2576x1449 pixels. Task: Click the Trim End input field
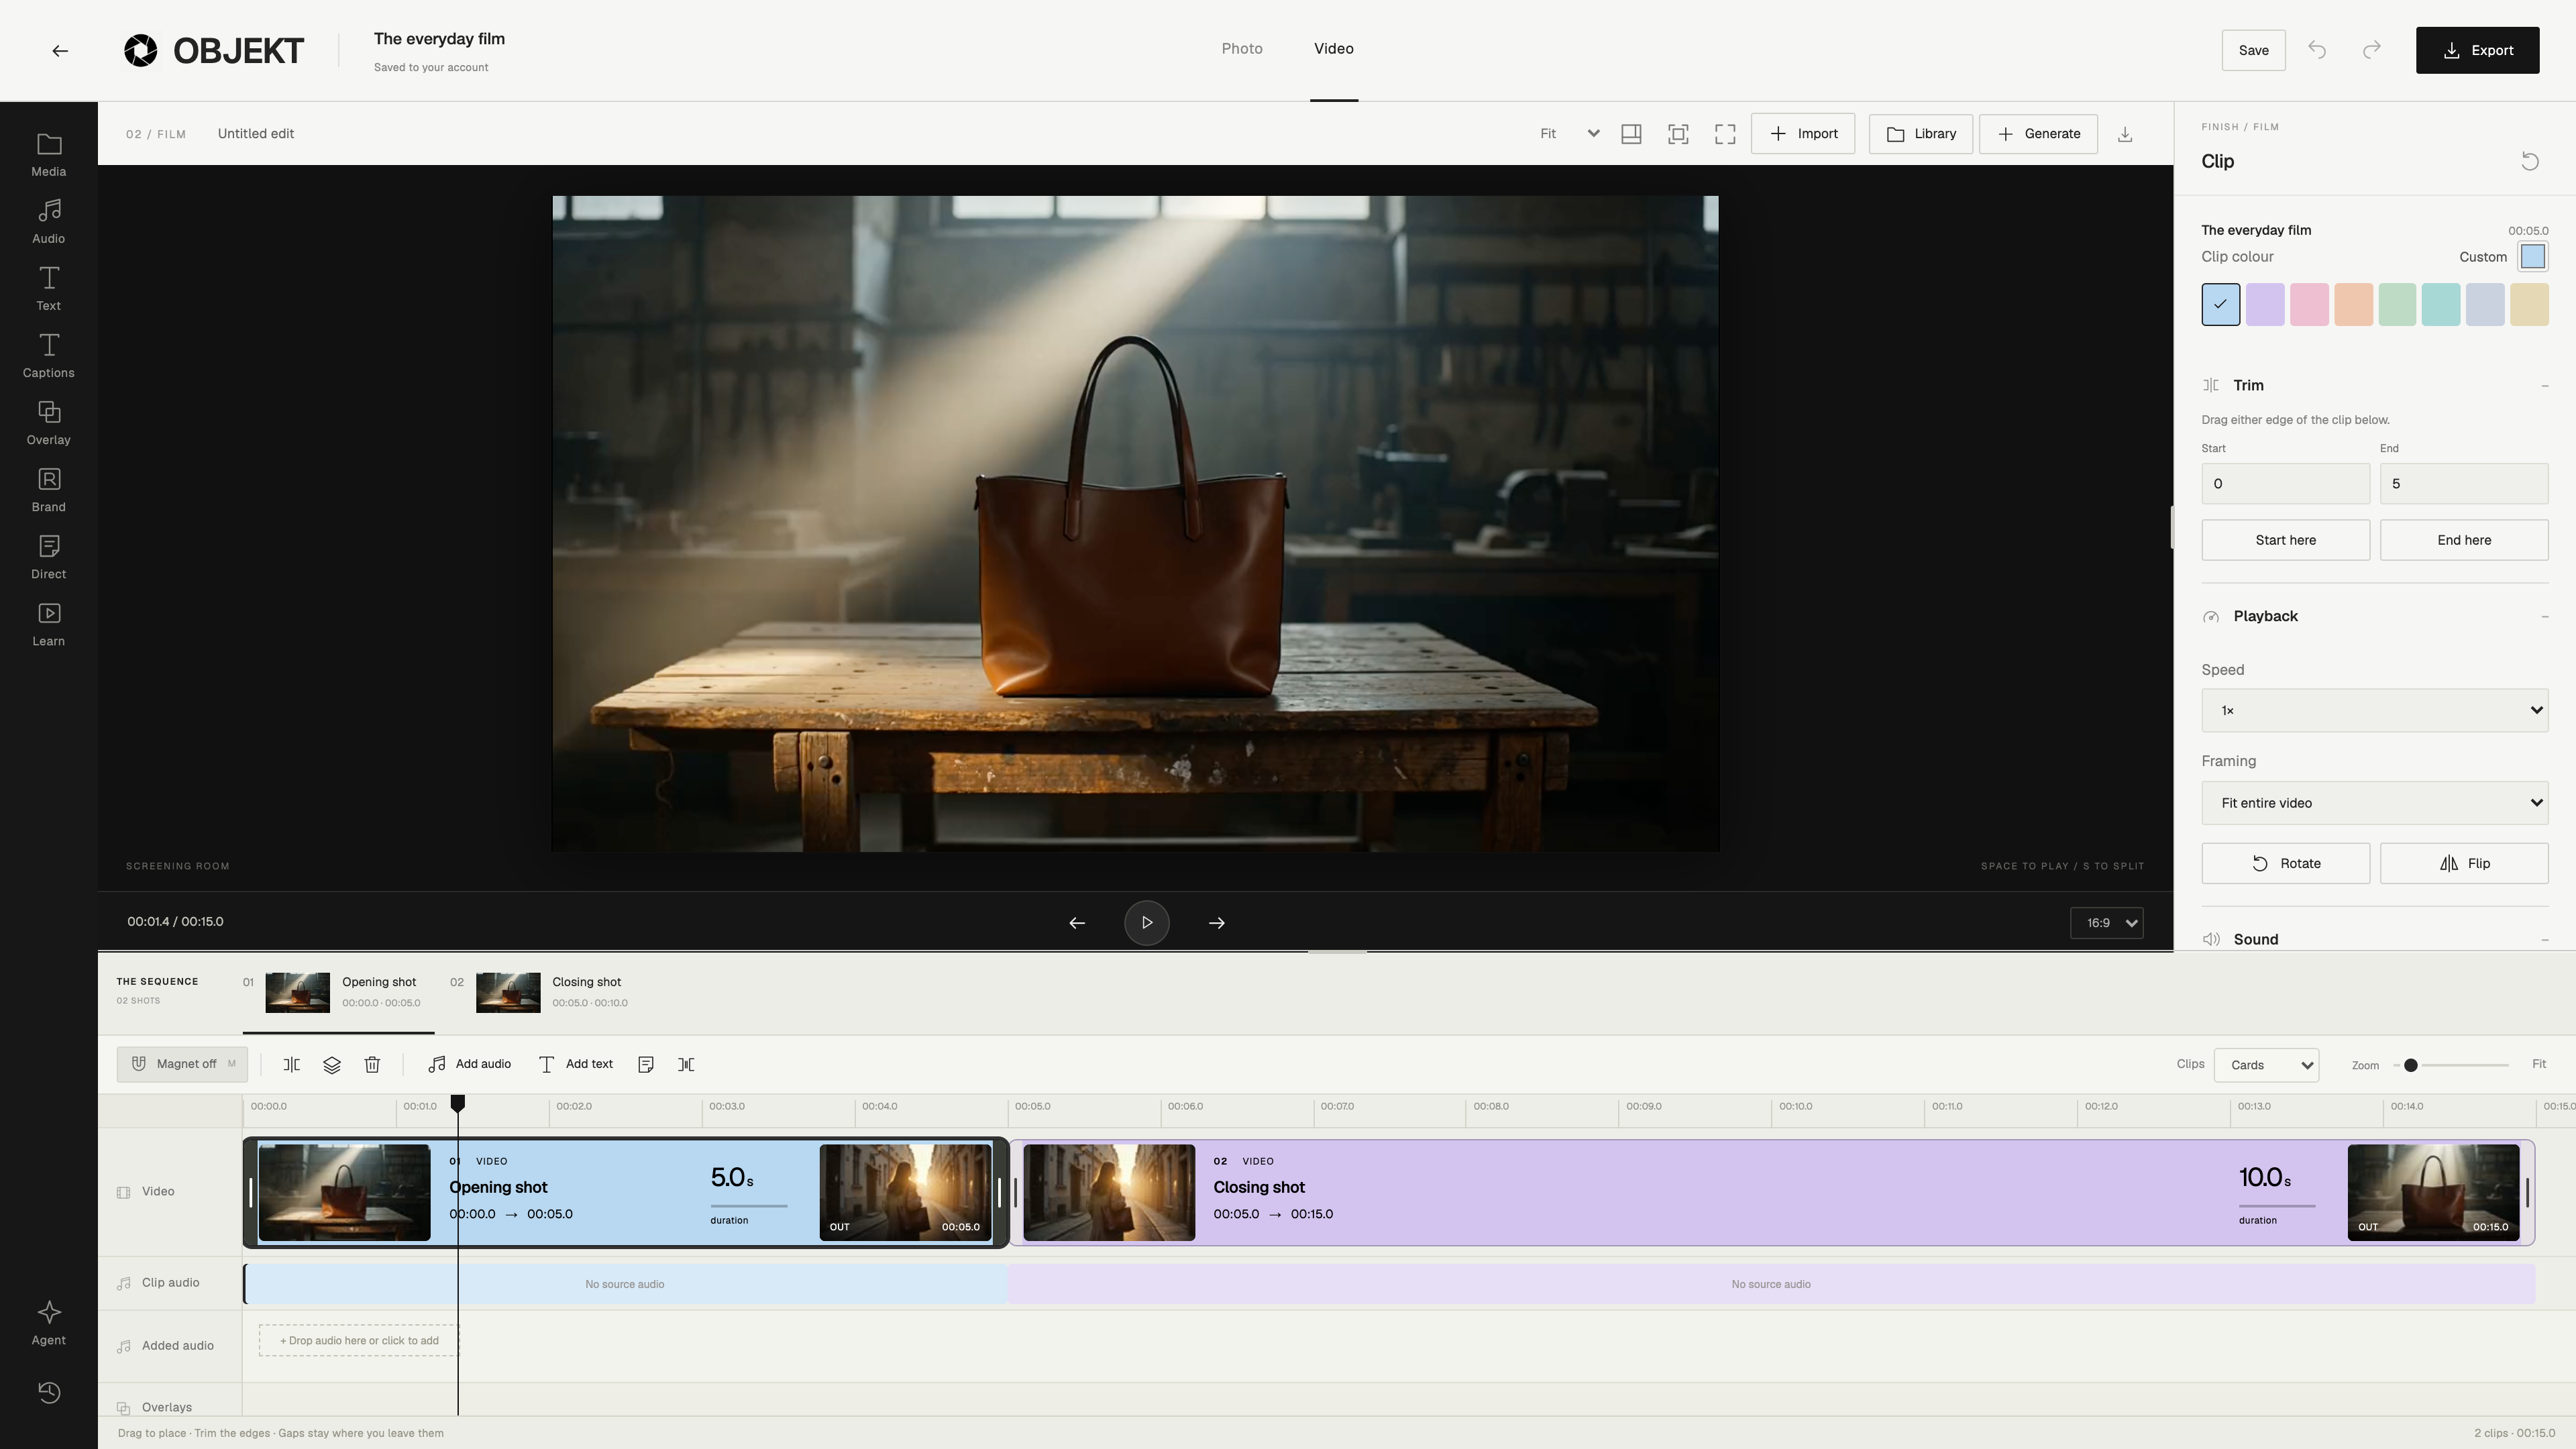(2463, 484)
